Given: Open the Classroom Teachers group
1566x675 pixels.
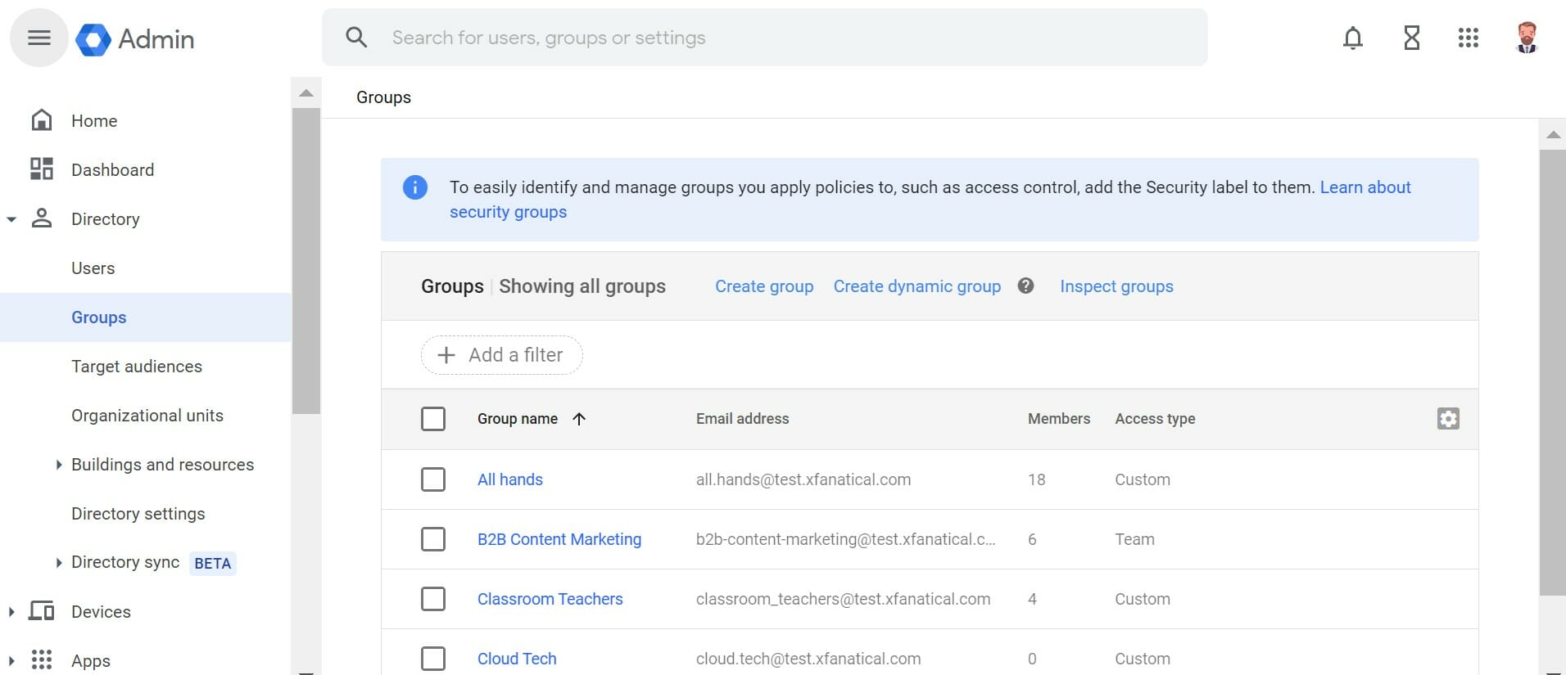Looking at the screenshot, I should (x=550, y=599).
